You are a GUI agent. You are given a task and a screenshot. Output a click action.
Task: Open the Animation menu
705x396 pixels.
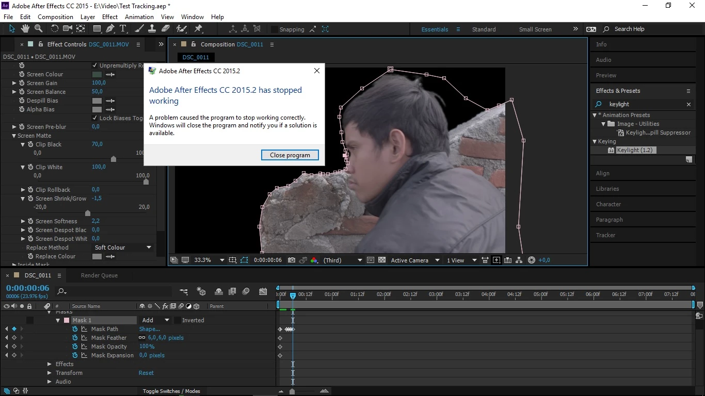tap(139, 17)
